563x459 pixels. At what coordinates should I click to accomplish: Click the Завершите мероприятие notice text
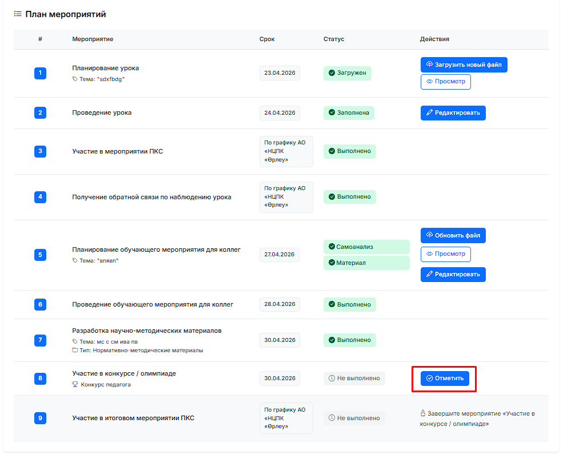tap(477, 418)
